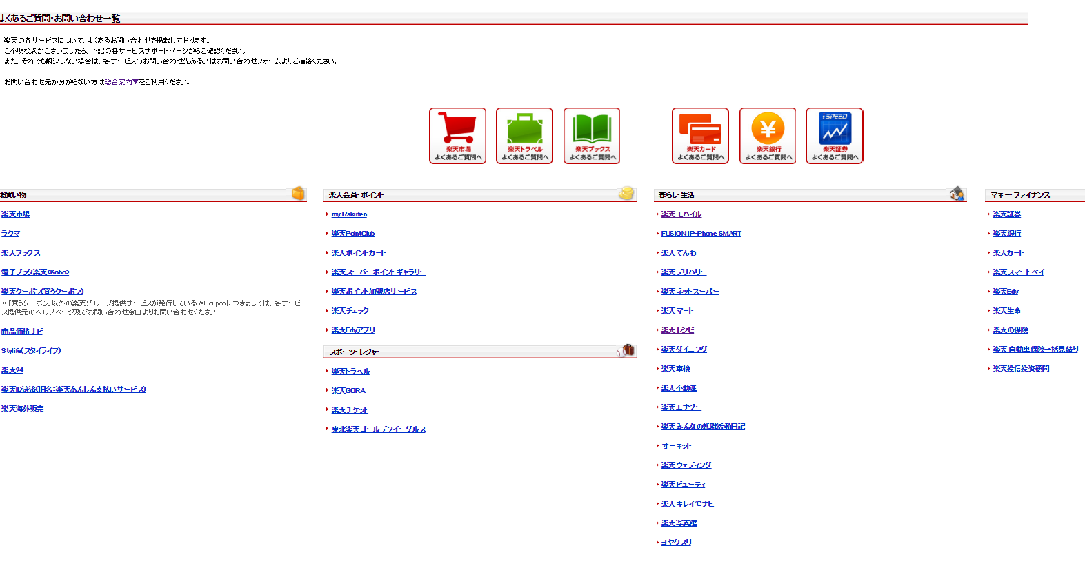Viewport: 1085px width, 566px height.
Task: Open the 楽天銀行 yen coin FAQ icon
Action: coord(768,136)
